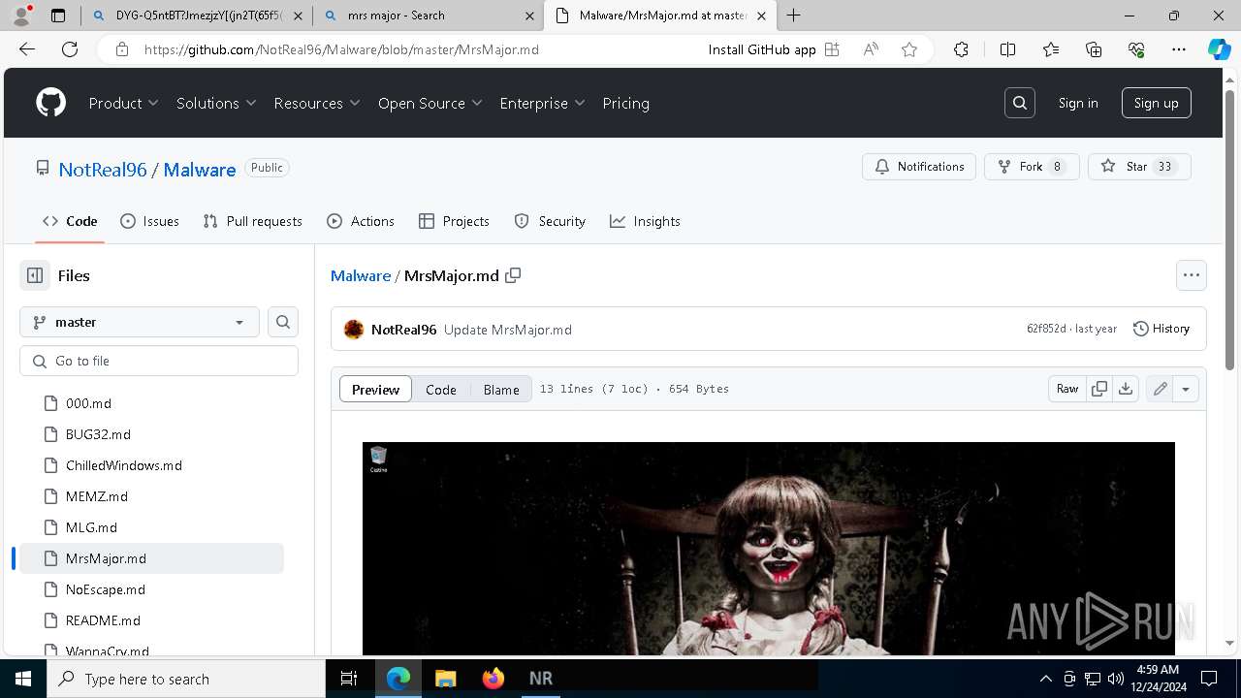This screenshot has width=1241, height=698.
Task: Show hidden system tray icons
Action: click(1045, 679)
